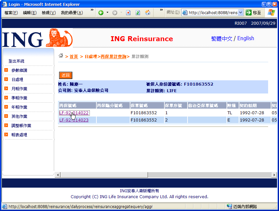This screenshot has width=279, height=211.
Task: Click the orange arrow beside 參數維護
Action: pos(6,70)
